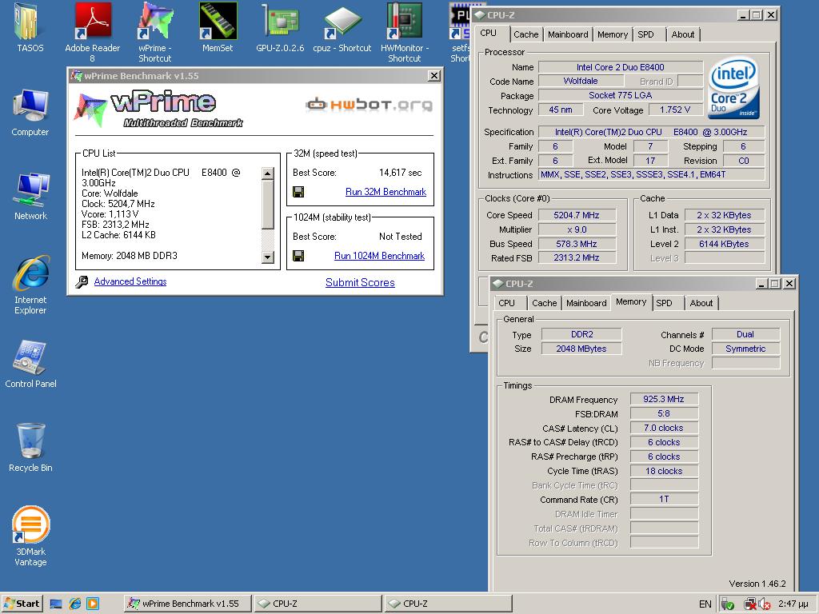
Task: Switch to About tab in front CPU-Z window
Action: (x=701, y=303)
